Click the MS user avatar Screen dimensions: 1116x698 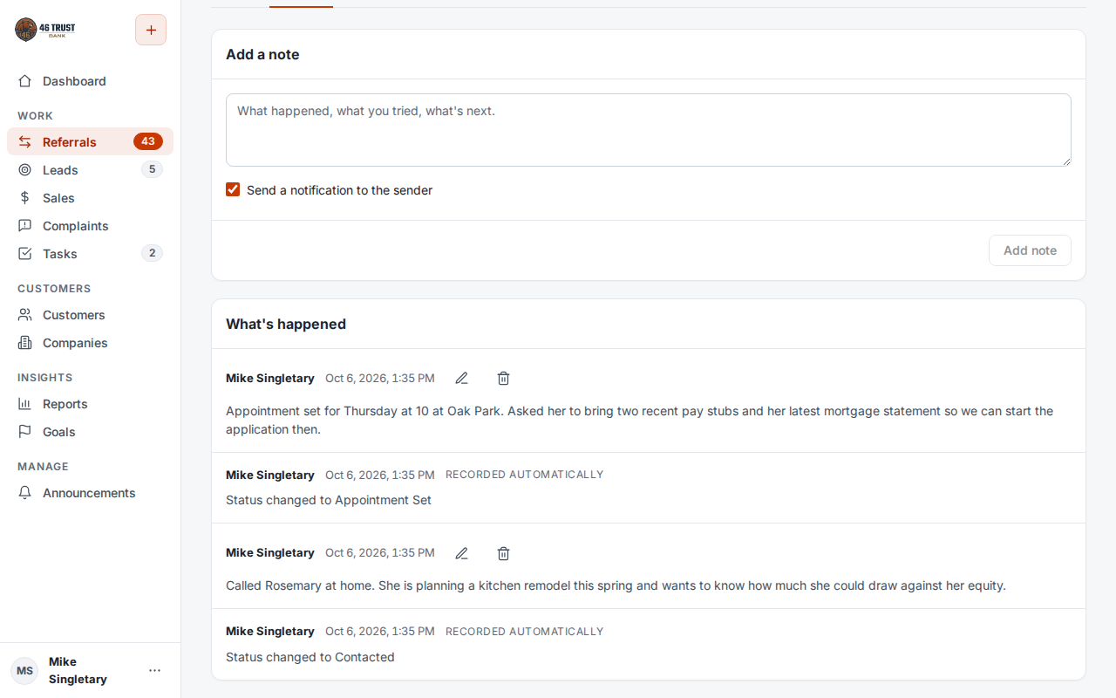point(24,671)
